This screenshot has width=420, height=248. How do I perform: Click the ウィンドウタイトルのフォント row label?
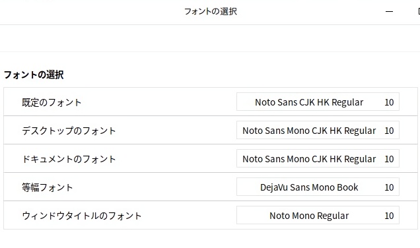pyautogui.click(x=82, y=216)
